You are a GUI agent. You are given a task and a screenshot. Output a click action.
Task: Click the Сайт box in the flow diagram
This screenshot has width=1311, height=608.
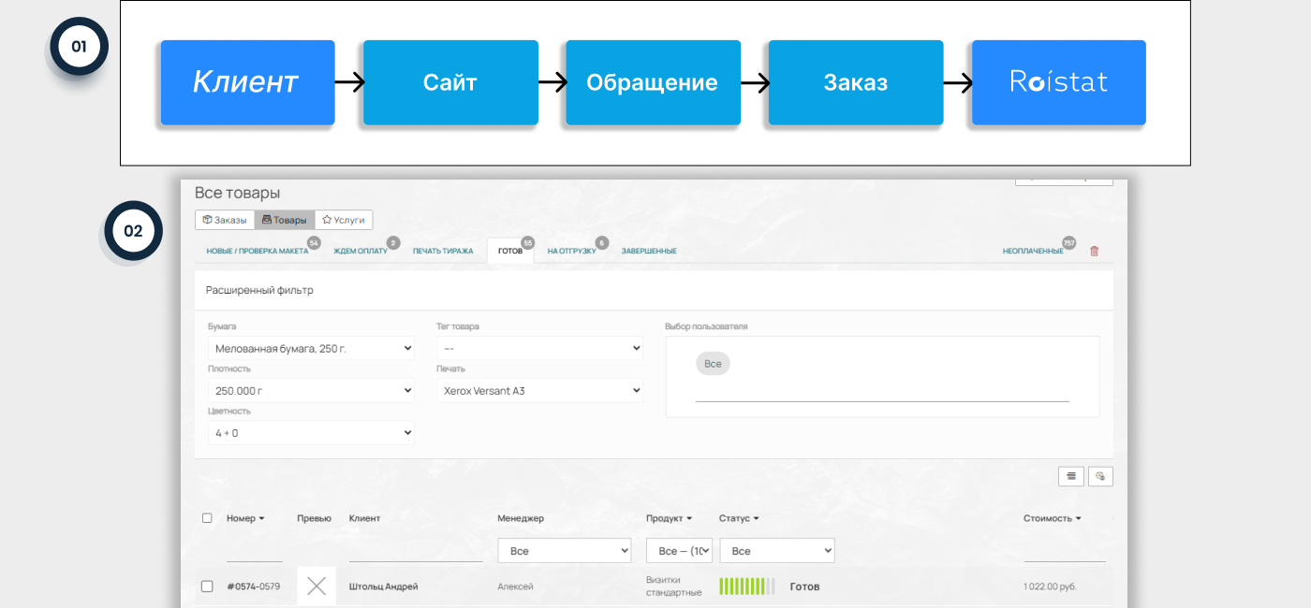pyautogui.click(x=450, y=82)
